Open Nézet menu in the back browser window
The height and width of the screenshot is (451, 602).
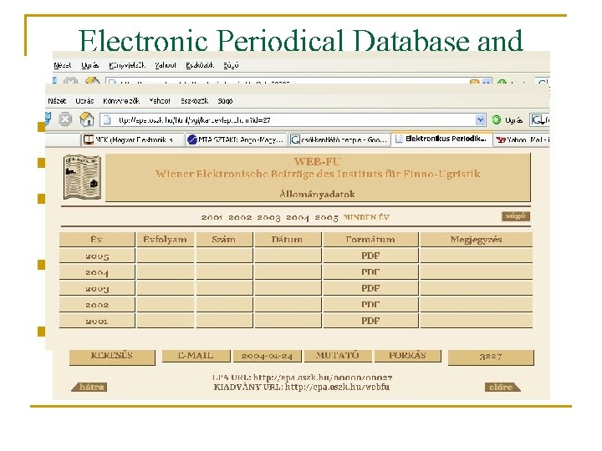tap(63, 65)
